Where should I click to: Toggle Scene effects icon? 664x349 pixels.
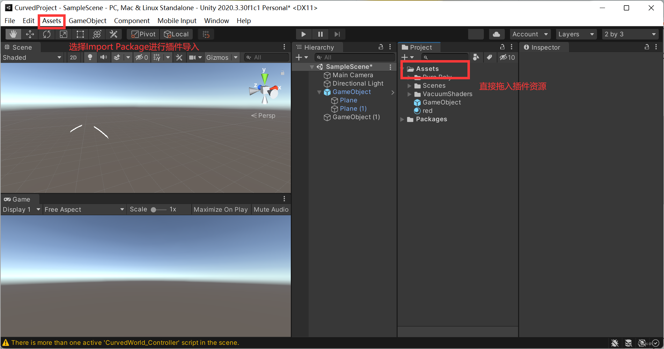pyautogui.click(x=117, y=58)
